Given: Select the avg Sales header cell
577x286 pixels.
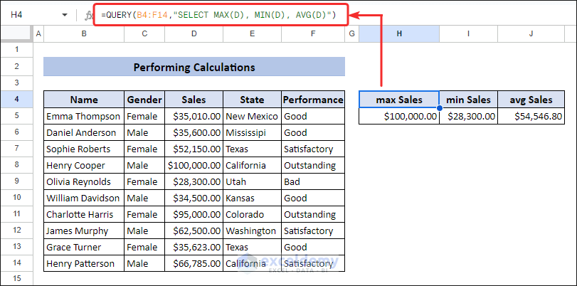Looking at the screenshot, I should point(531,100).
